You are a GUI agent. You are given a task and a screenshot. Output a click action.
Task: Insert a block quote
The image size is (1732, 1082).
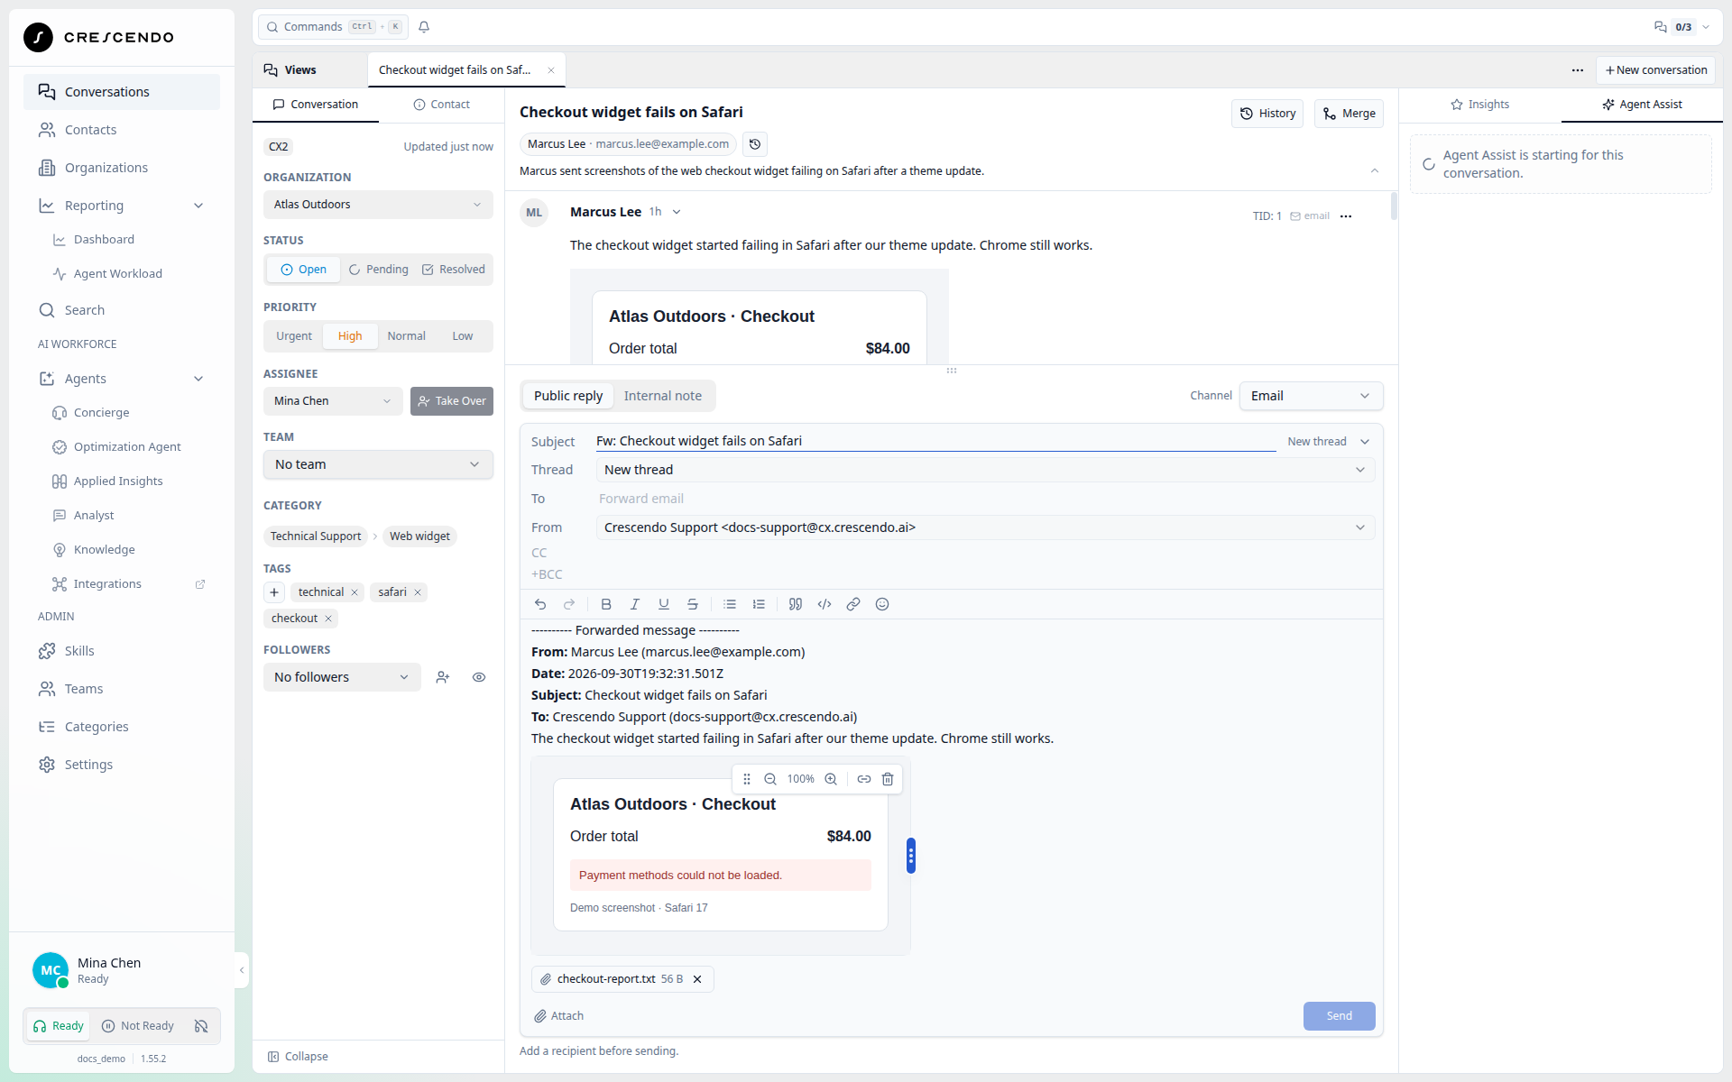tap(796, 604)
